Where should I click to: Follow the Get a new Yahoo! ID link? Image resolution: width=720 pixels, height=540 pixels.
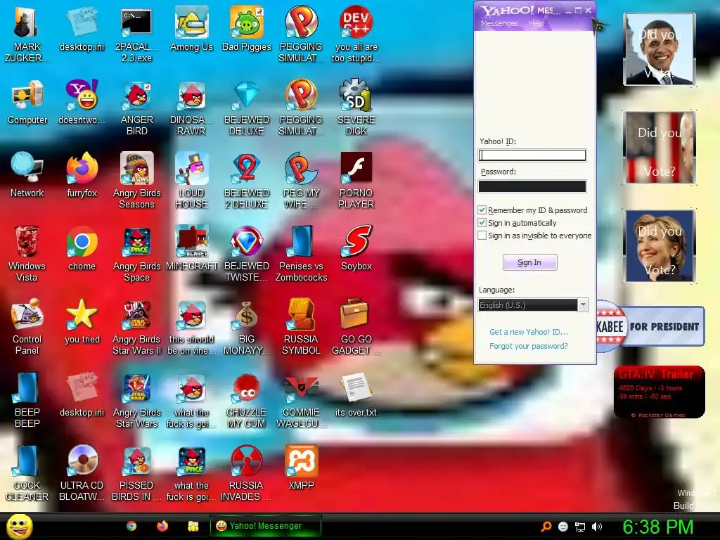529,332
